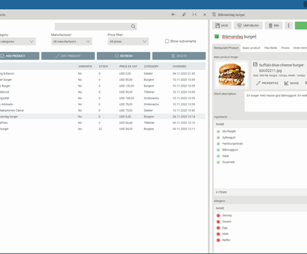Click into the Short description text box
The height and width of the screenshot is (254, 307).
tap(276, 102)
